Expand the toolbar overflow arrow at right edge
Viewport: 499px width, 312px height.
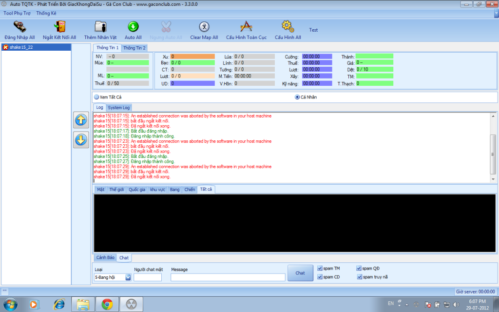coord(497,13)
